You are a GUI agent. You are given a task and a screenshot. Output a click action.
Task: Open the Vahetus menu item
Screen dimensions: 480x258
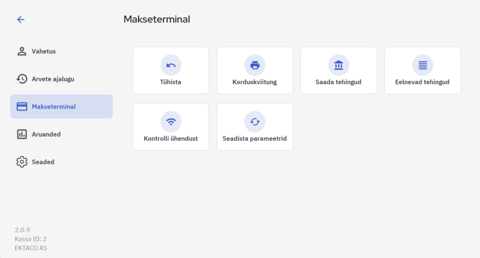pos(44,51)
